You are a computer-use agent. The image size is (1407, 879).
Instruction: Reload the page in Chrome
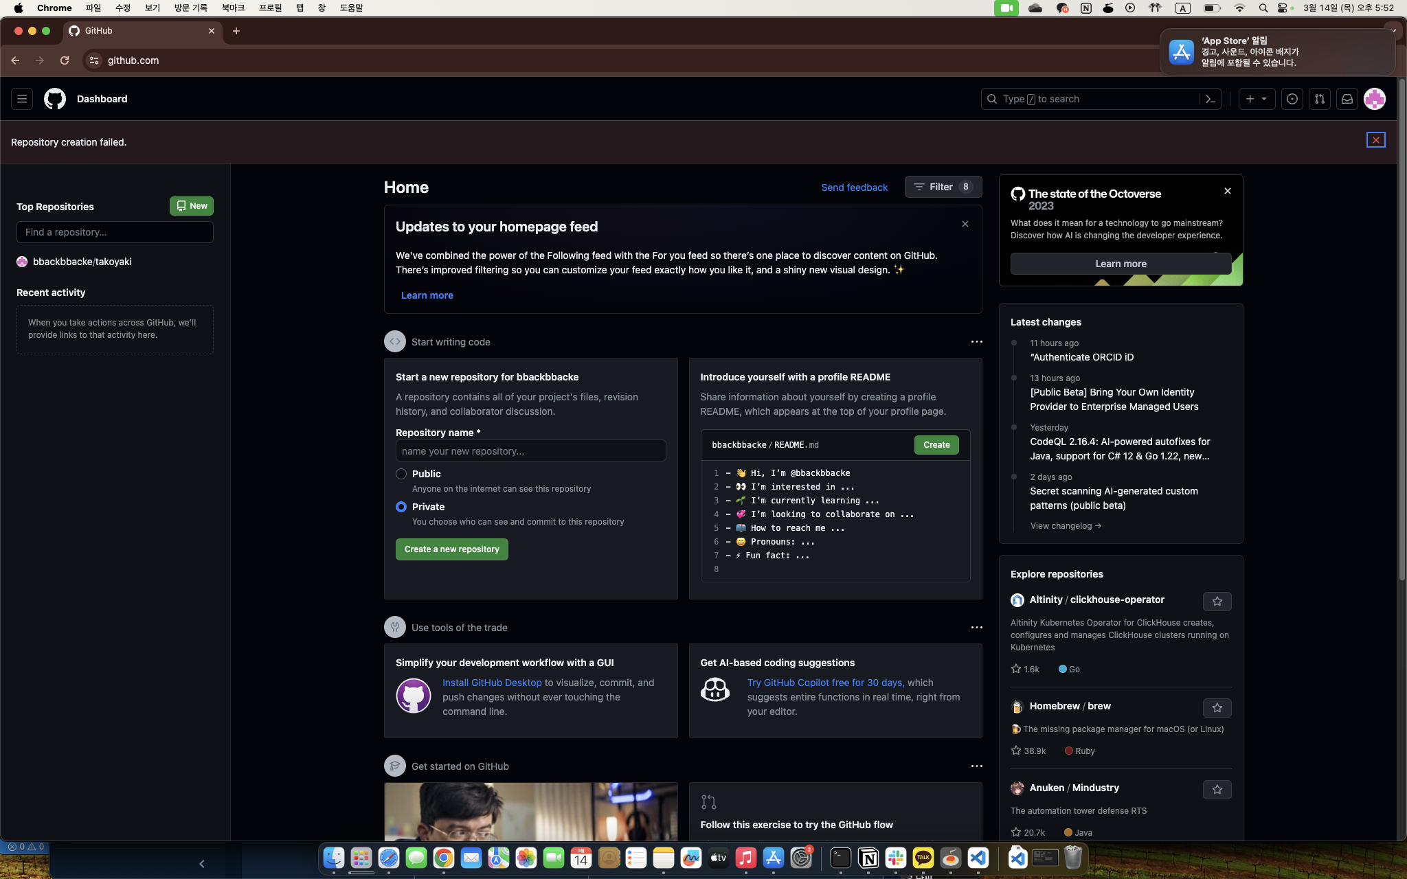click(x=65, y=60)
